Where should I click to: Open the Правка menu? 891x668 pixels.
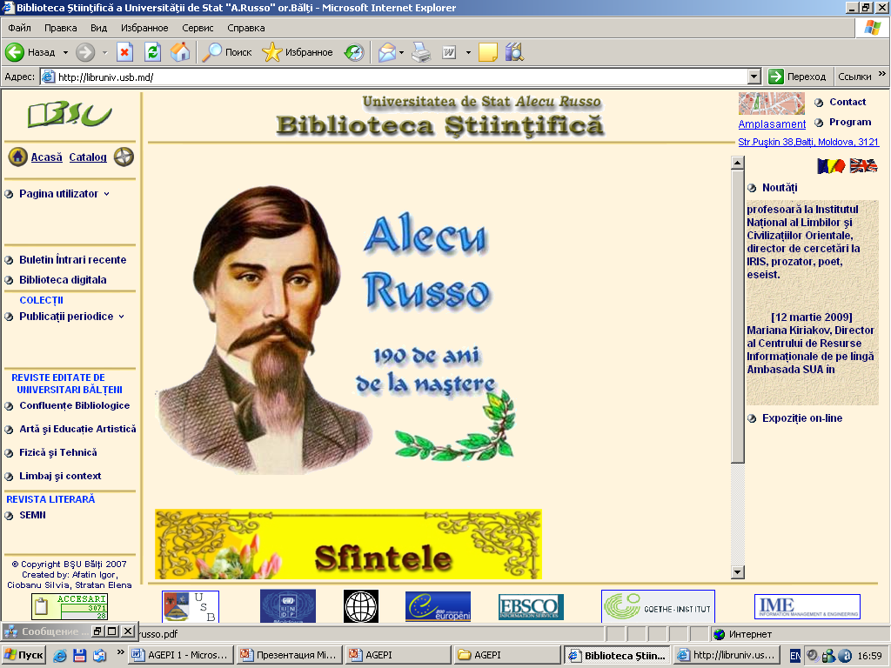click(60, 28)
